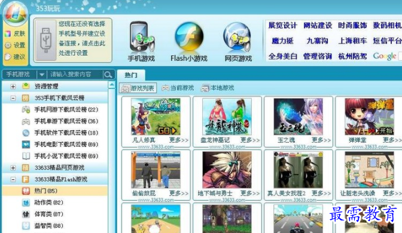The image size is (402, 233).
Task: Open the 让脏老头洗澡 game thumbnail
Action: tap(370, 170)
